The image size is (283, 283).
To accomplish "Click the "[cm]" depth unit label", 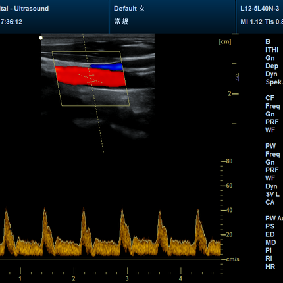I will click(225, 41).
